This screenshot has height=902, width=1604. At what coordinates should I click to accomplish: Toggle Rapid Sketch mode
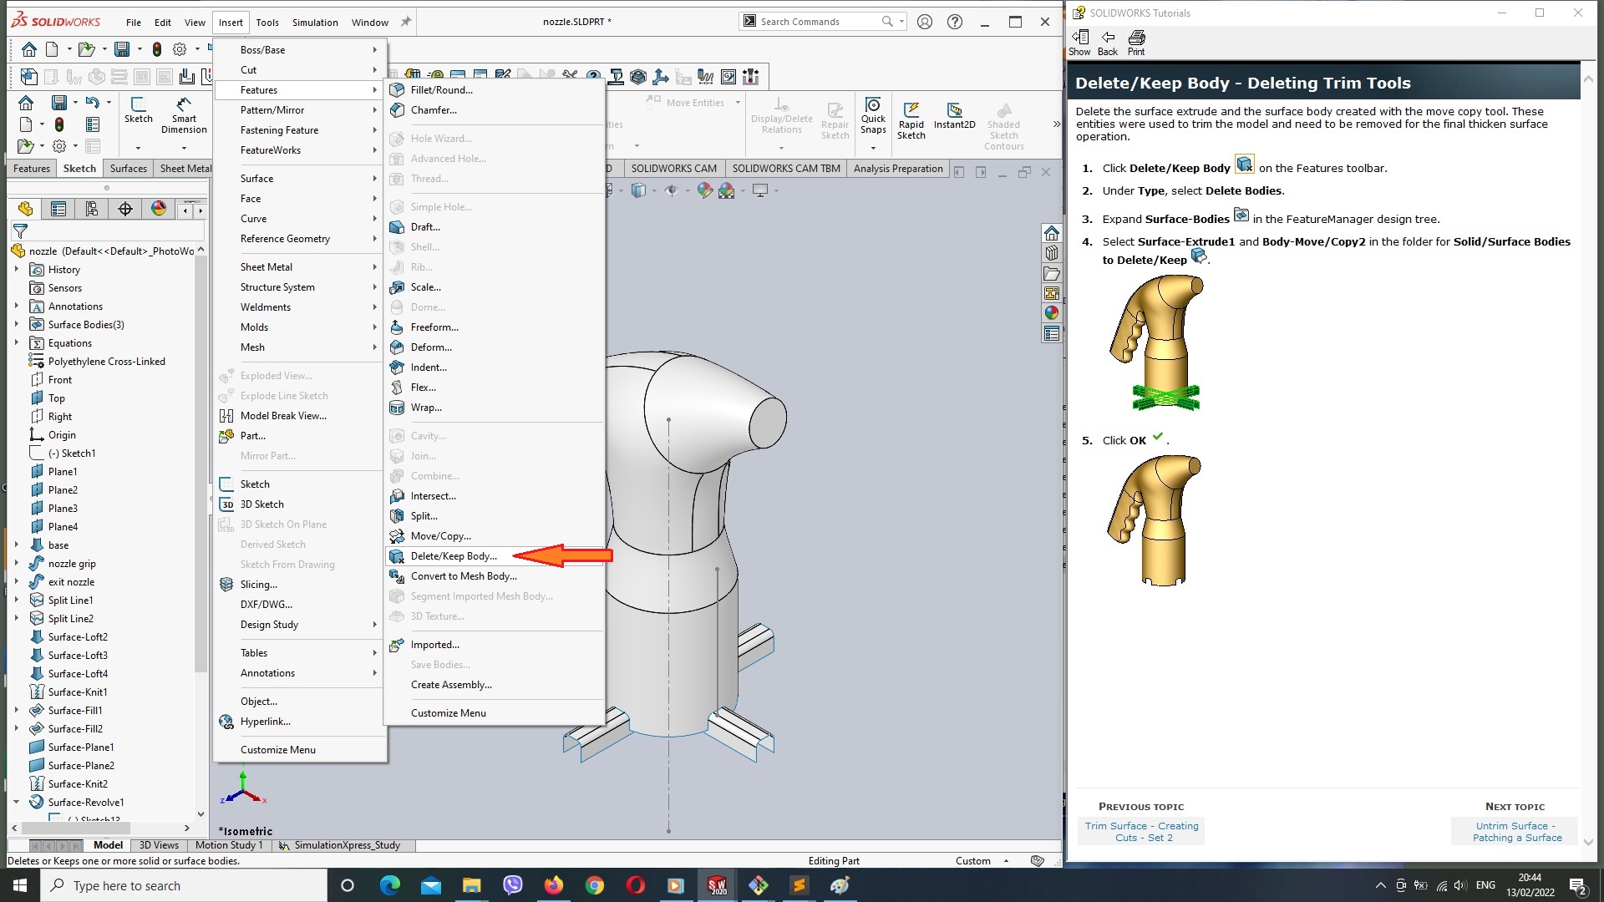point(911,120)
